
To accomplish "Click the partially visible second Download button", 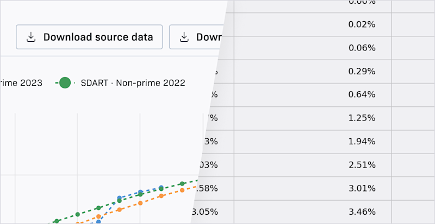I will point(196,37).
